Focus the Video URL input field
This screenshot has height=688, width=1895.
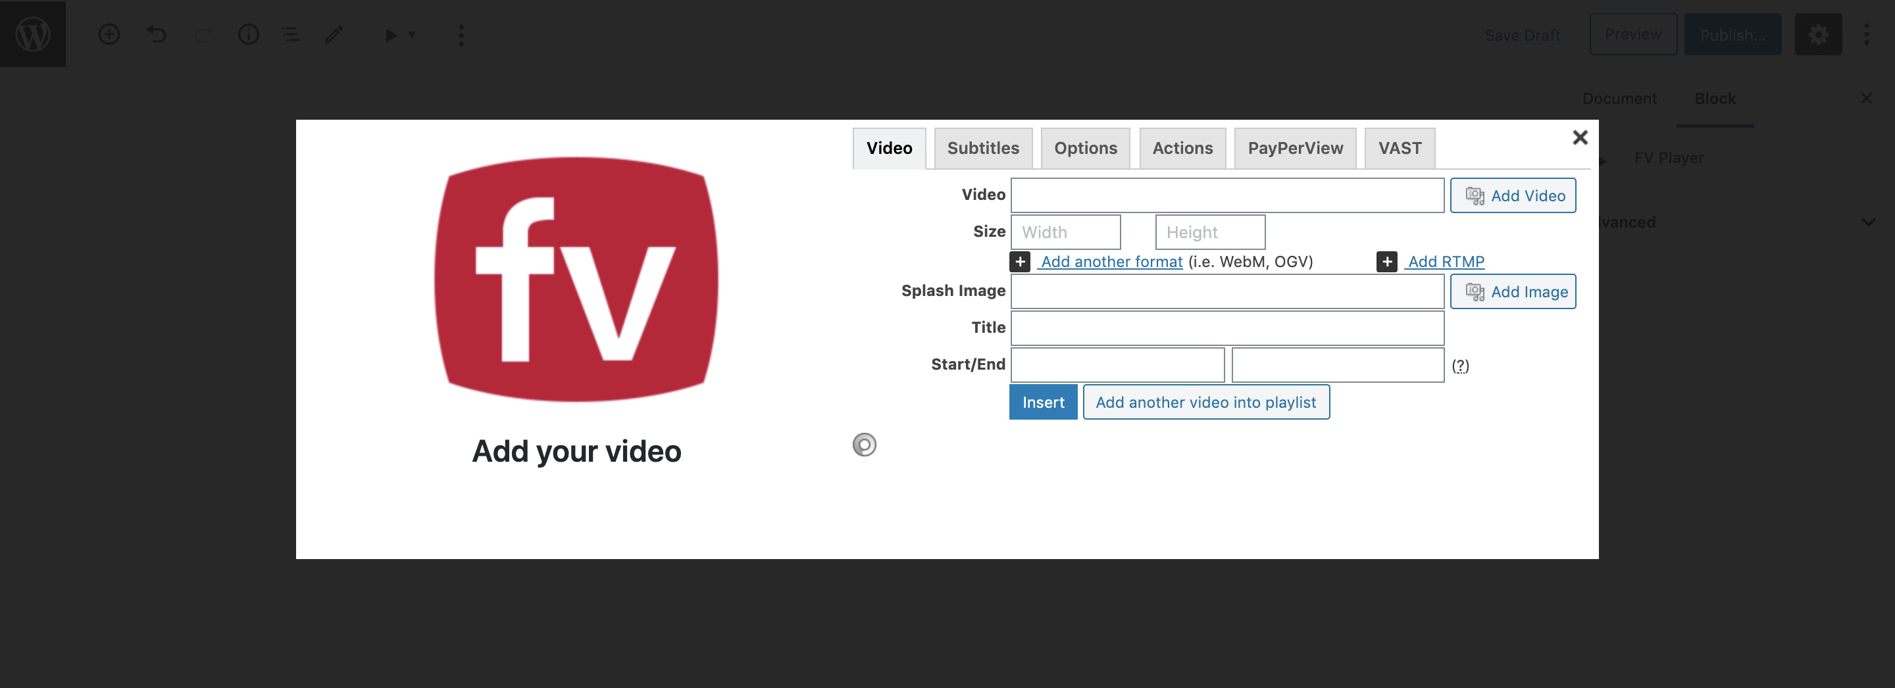[x=1227, y=195]
